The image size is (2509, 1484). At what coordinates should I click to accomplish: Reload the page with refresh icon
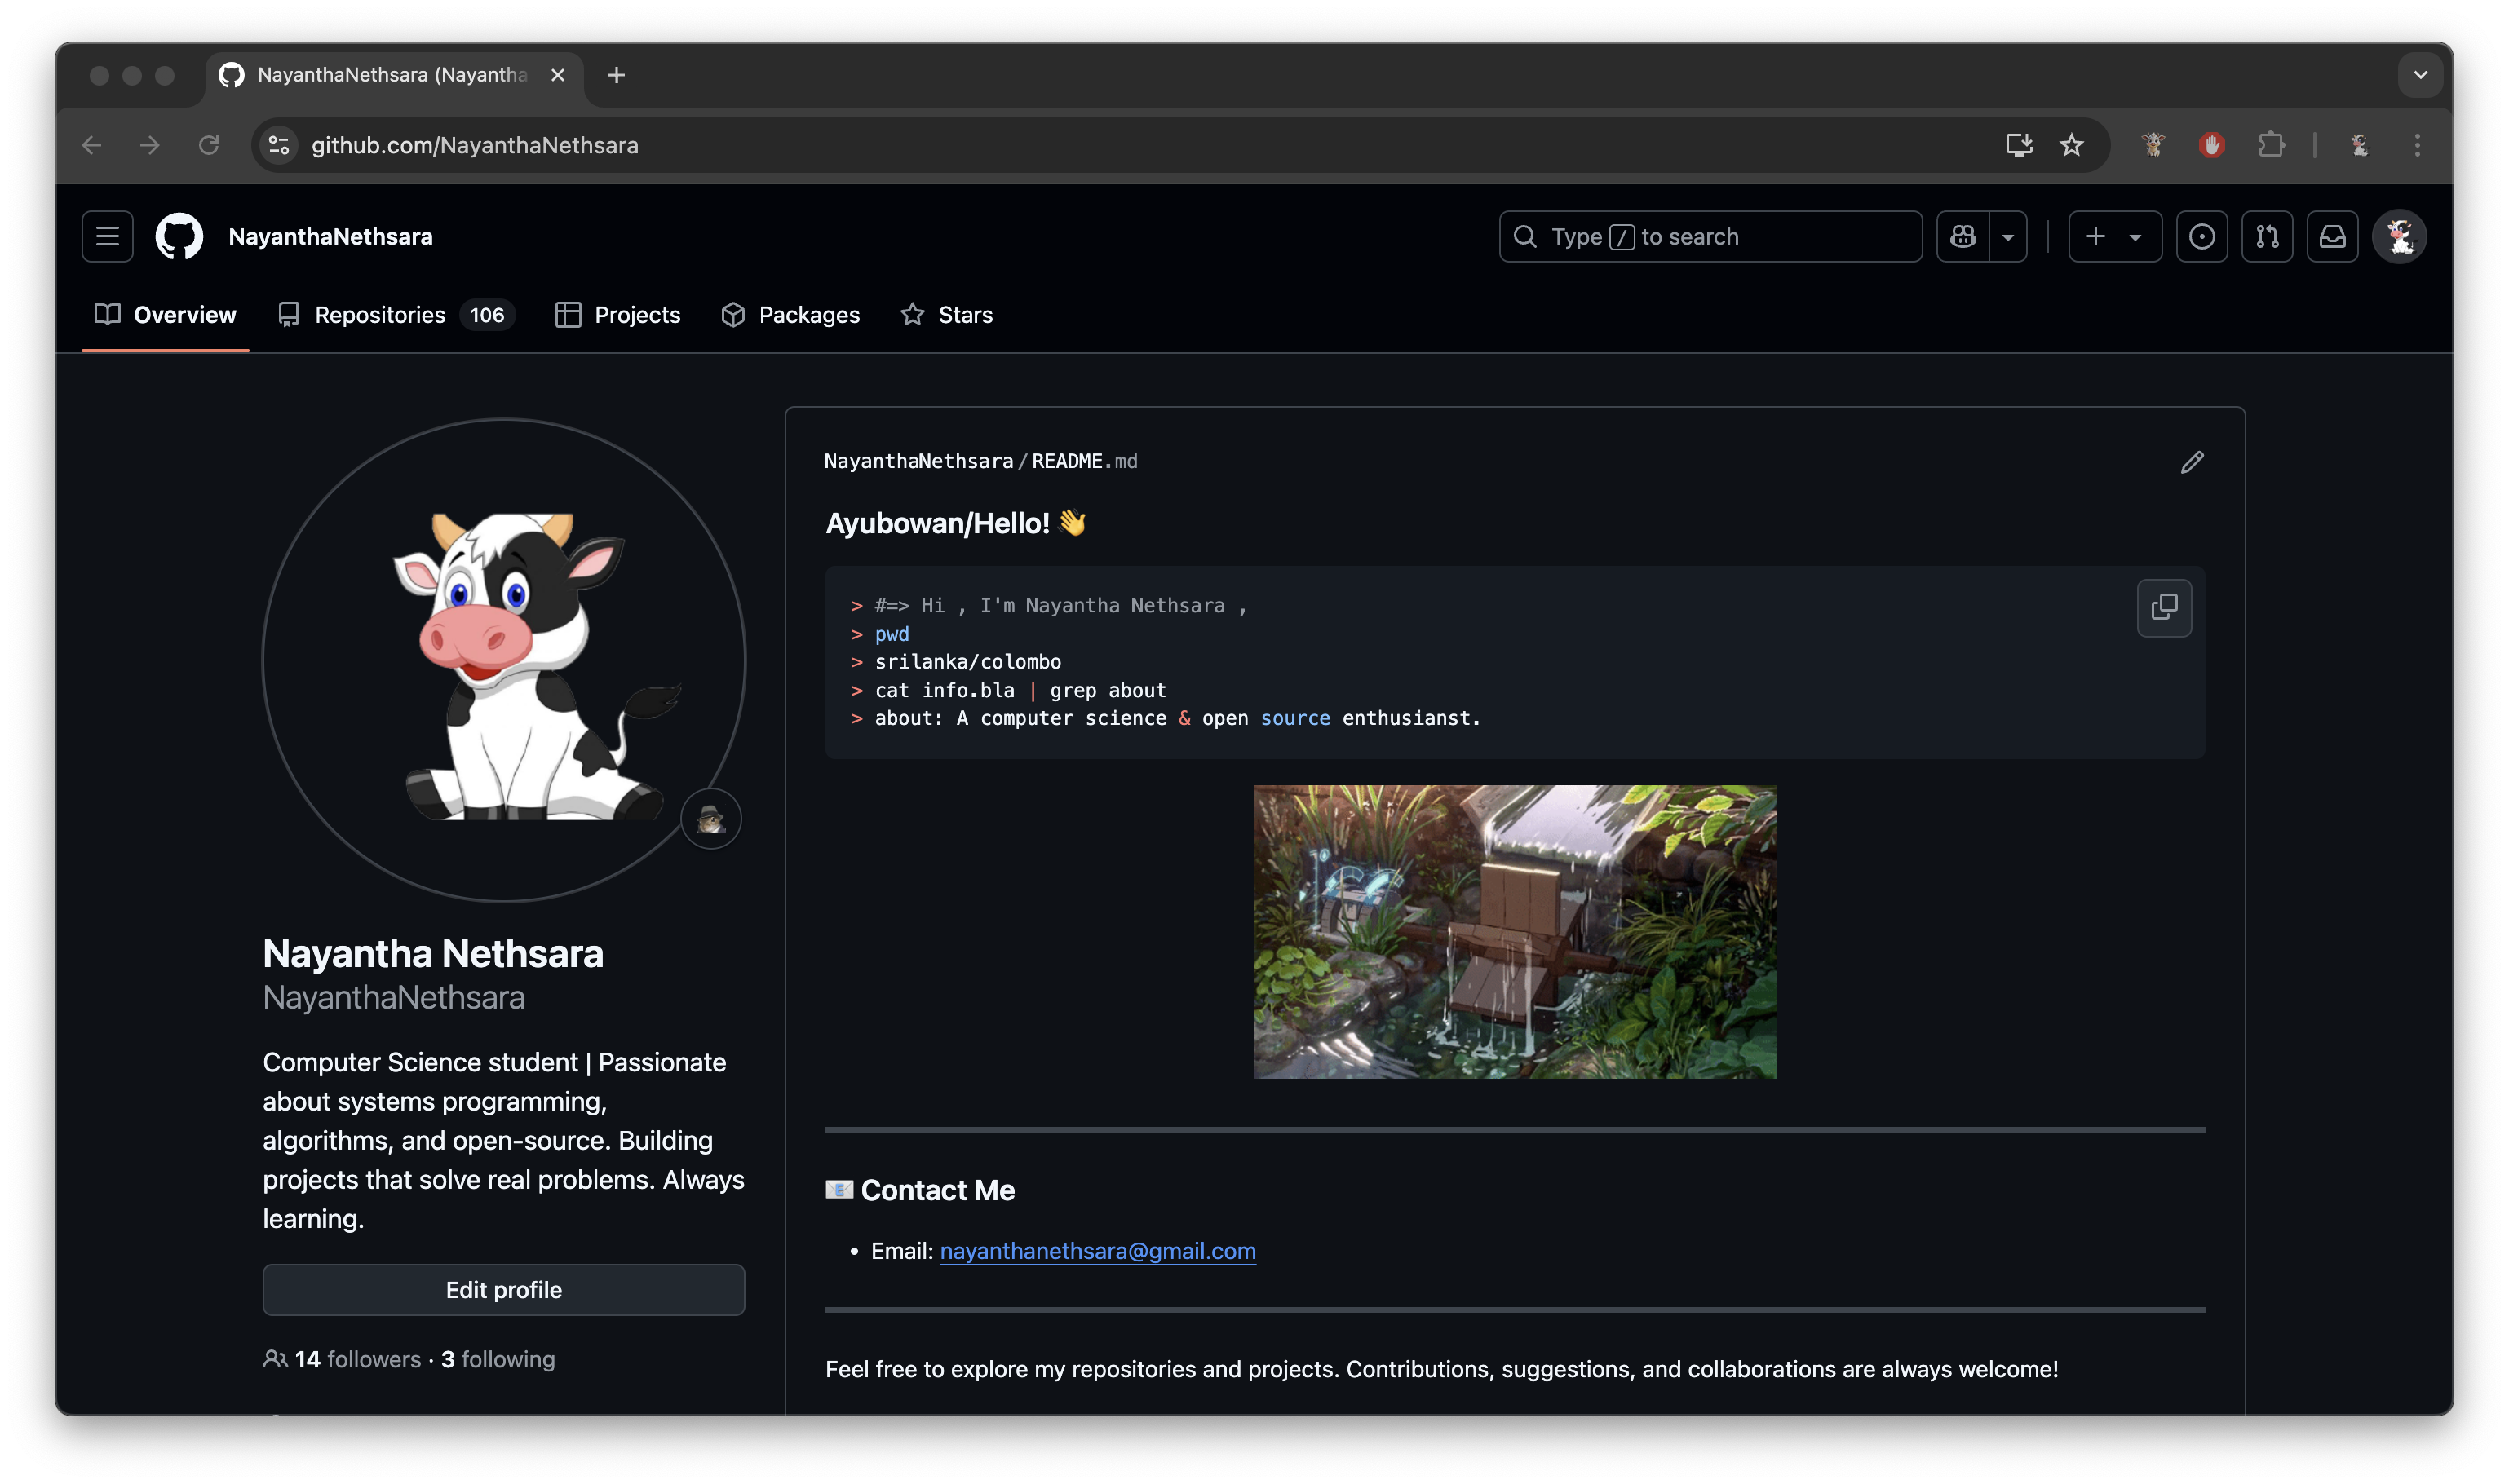pos(208,145)
